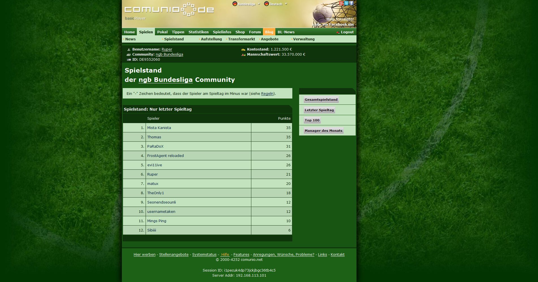Click the German flag beside Bundesliga
This screenshot has width=538, height=282.
pyautogui.click(x=235, y=4)
